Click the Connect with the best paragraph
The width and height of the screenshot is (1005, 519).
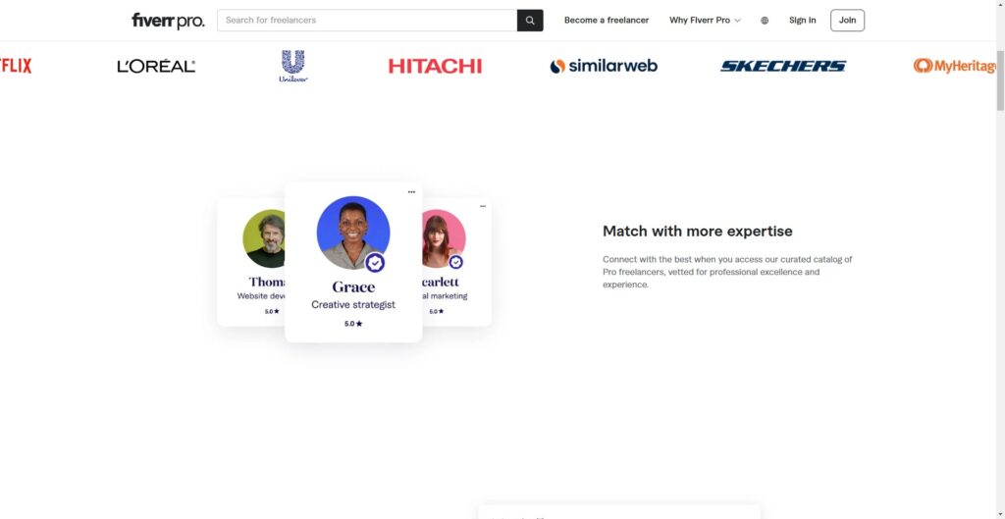[727, 272]
